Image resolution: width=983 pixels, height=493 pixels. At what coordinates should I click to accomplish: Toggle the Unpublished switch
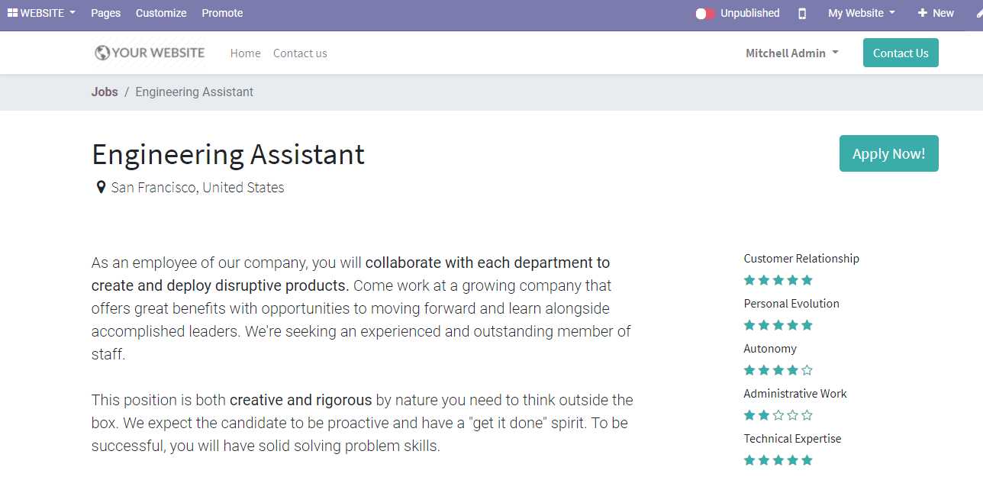[x=705, y=14]
